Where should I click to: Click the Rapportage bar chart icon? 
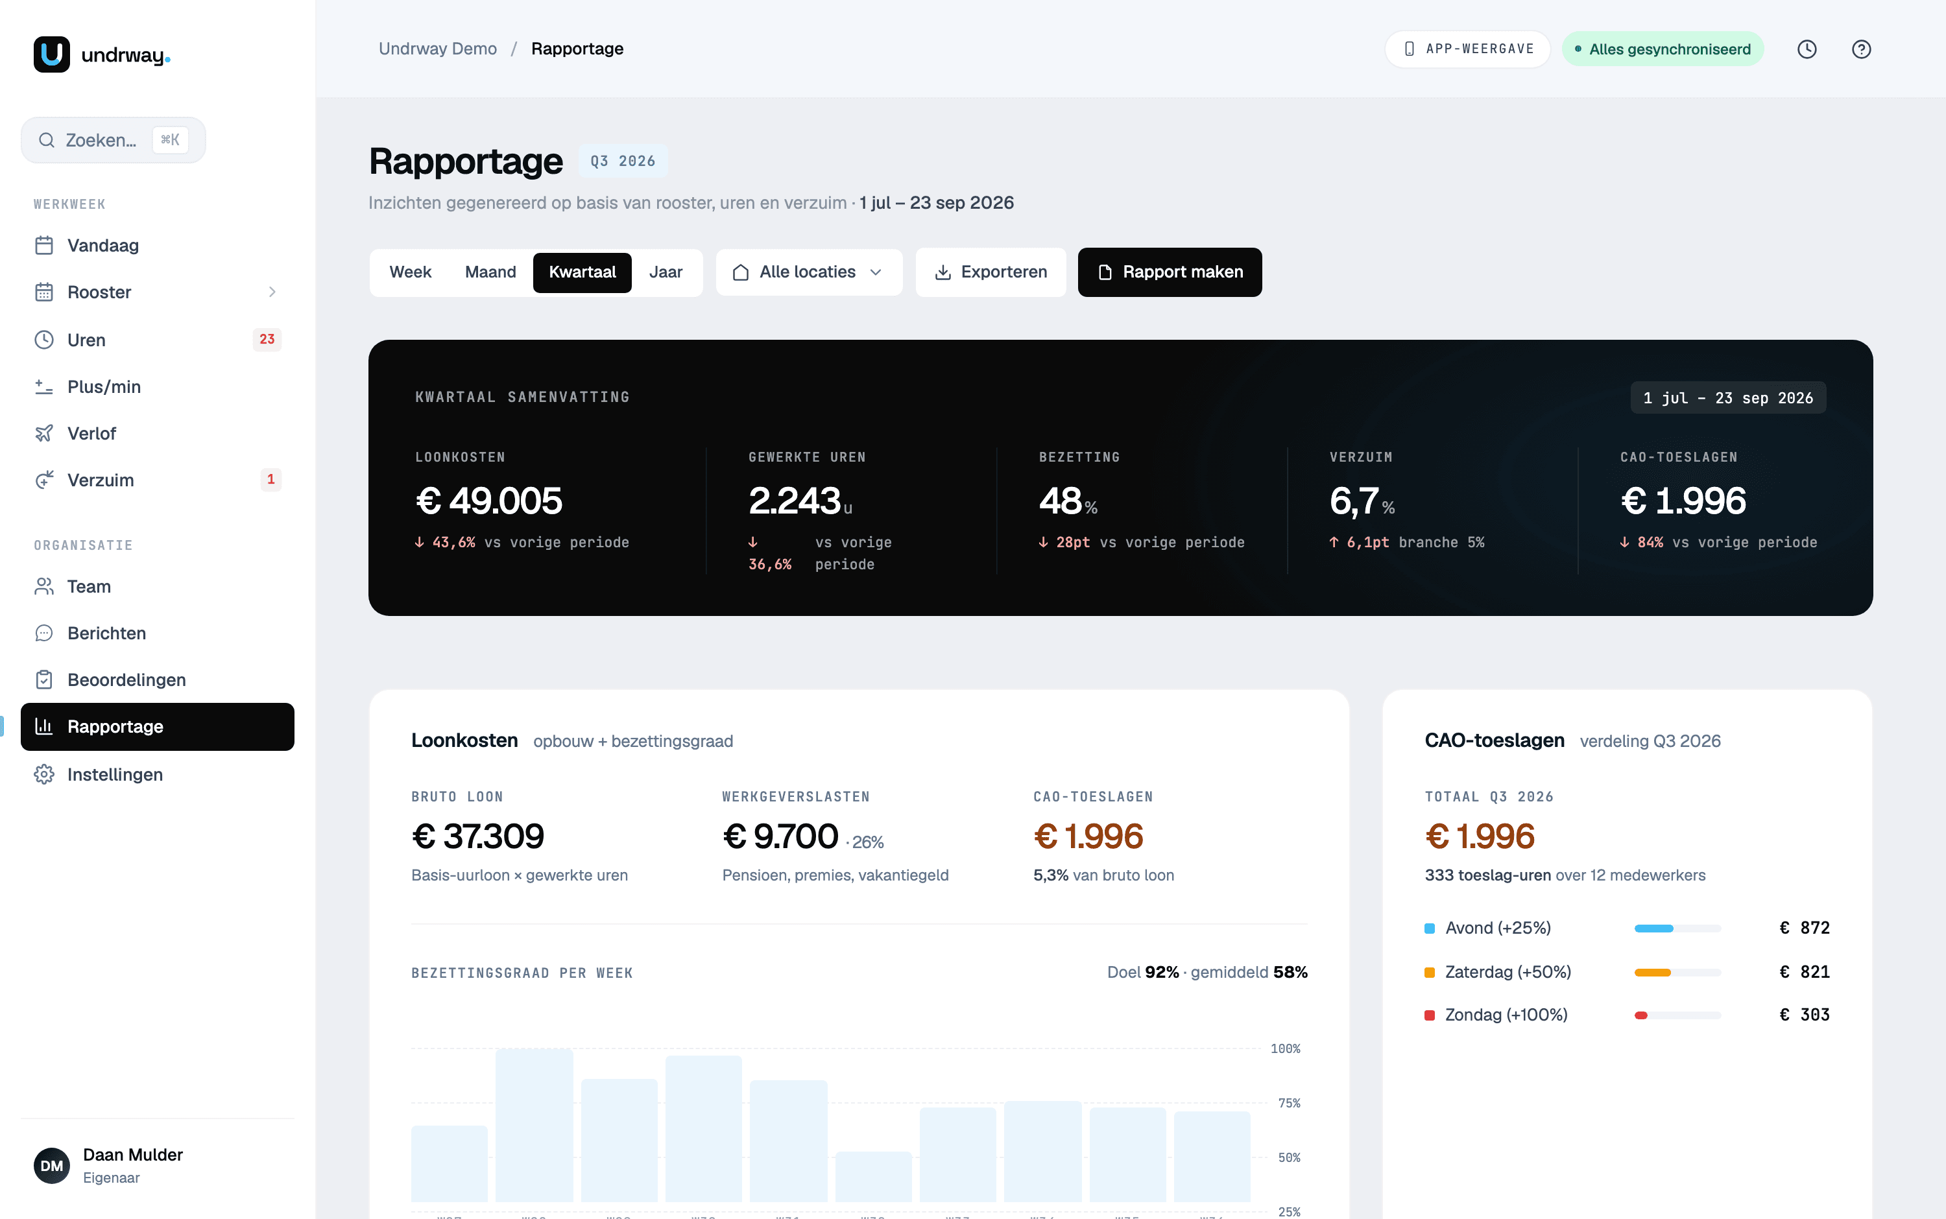[44, 726]
